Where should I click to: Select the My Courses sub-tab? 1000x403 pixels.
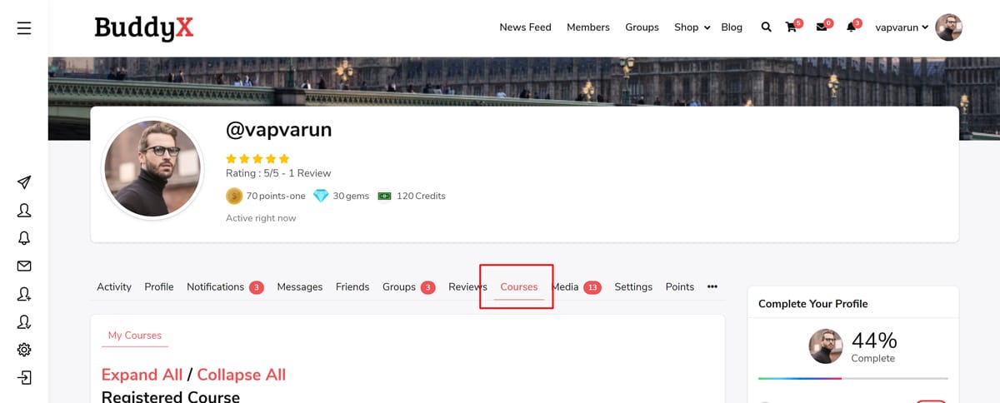pyautogui.click(x=135, y=335)
